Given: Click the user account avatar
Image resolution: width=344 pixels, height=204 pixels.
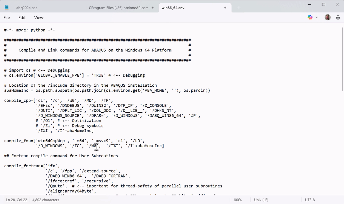Looking at the screenshot, I should tap(327, 17).
